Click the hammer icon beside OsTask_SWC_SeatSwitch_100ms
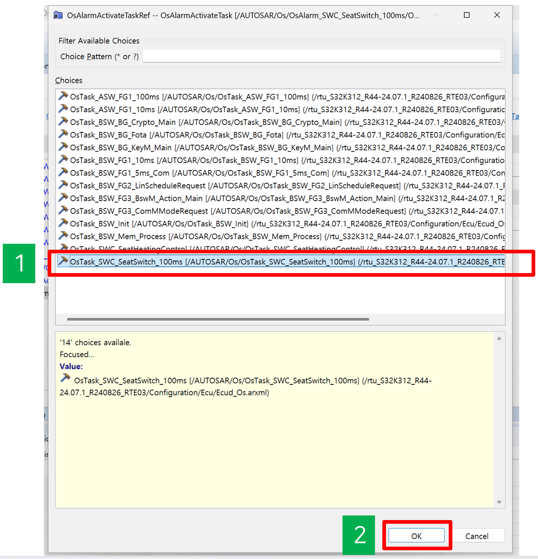The width and height of the screenshot is (538, 559). coord(63,262)
